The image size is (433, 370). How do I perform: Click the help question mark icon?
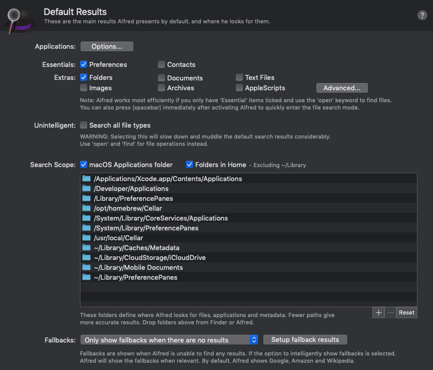(422, 15)
